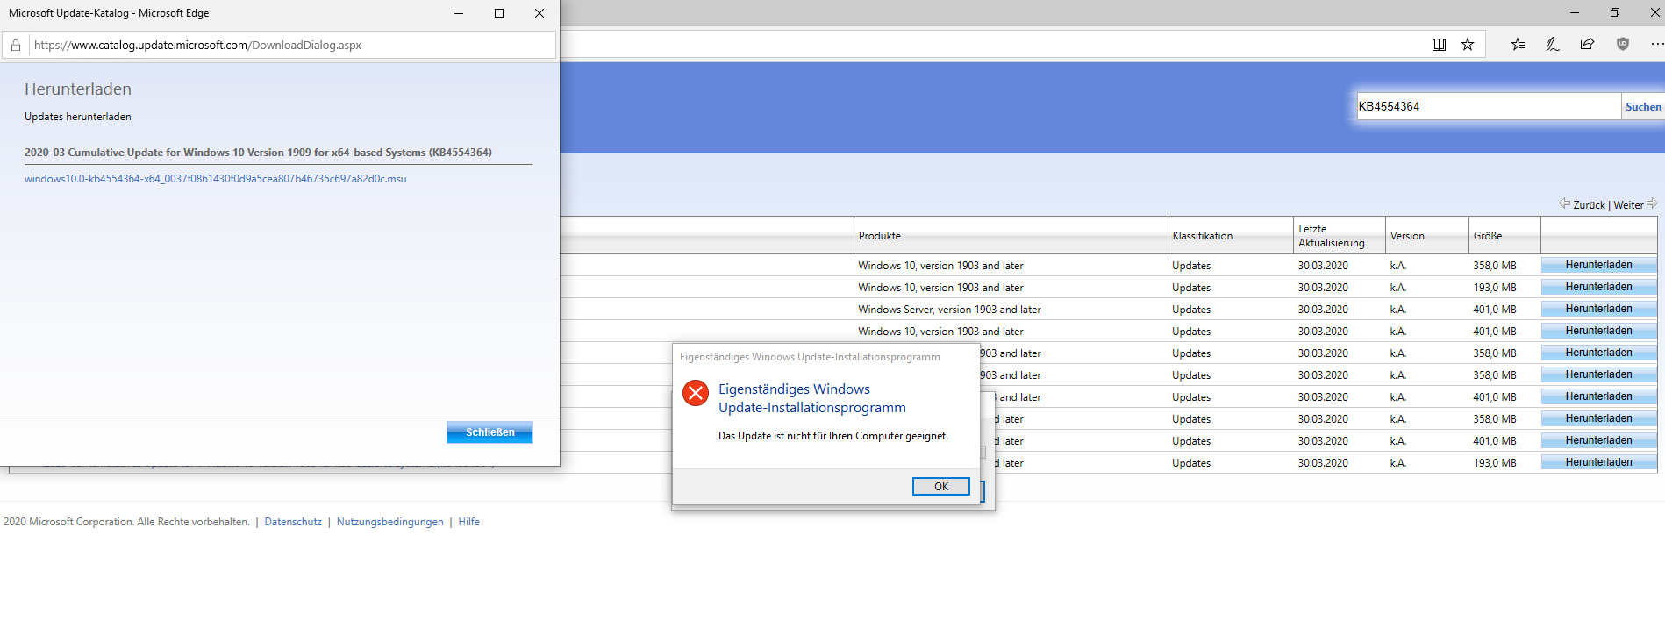Open the Nutzungsbedingungen link
This screenshot has width=1665, height=642.
coord(389,522)
